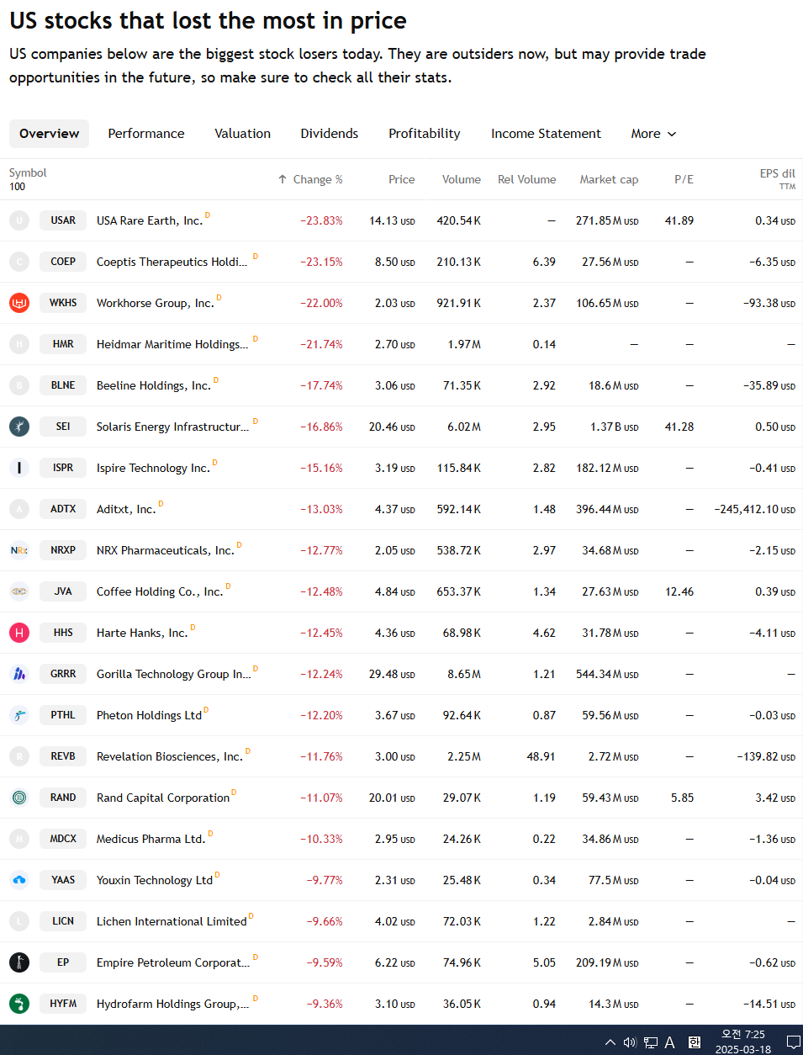Click the Gorilla Technology Group logo icon
The width and height of the screenshot is (803, 1055).
click(19, 674)
